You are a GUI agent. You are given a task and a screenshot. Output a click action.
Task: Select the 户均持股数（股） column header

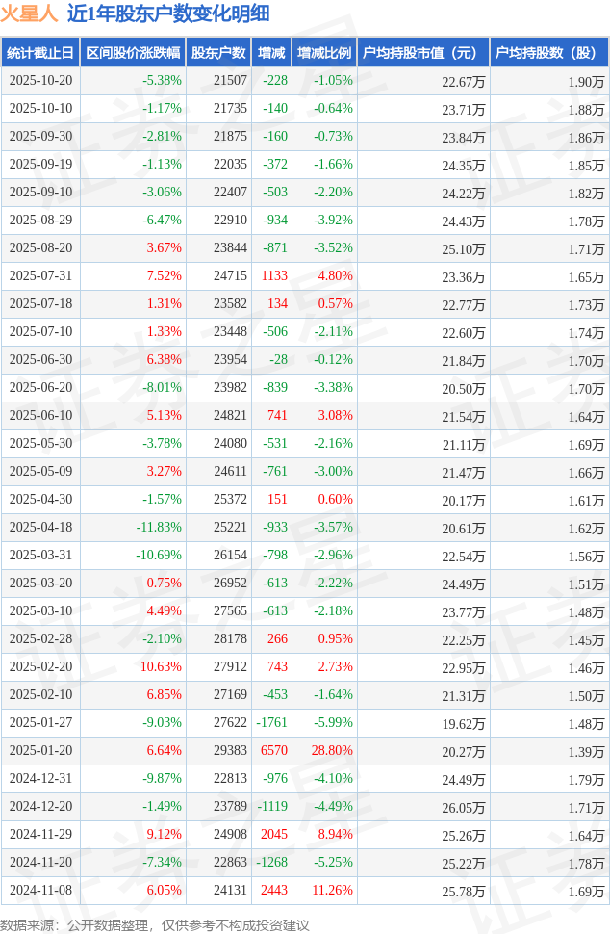pyautogui.click(x=548, y=53)
